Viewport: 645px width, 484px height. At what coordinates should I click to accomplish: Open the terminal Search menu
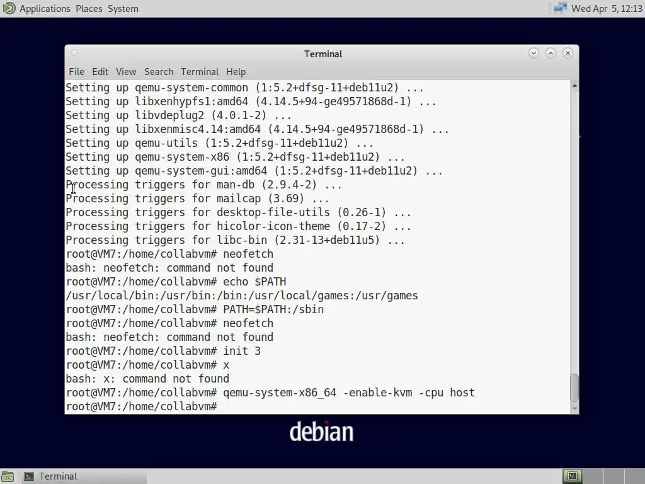[x=158, y=72]
